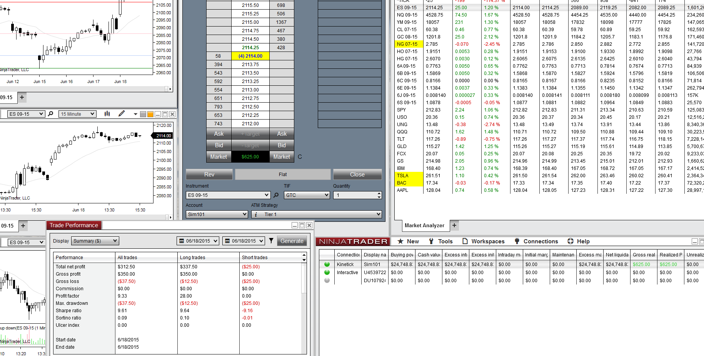Open the Display Summary ($) dropdown

[95, 241]
